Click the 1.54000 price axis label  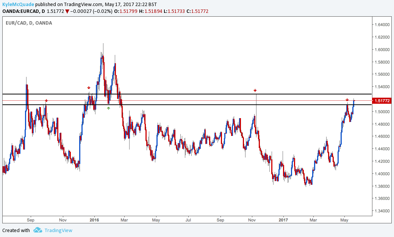[x=382, y=87]
